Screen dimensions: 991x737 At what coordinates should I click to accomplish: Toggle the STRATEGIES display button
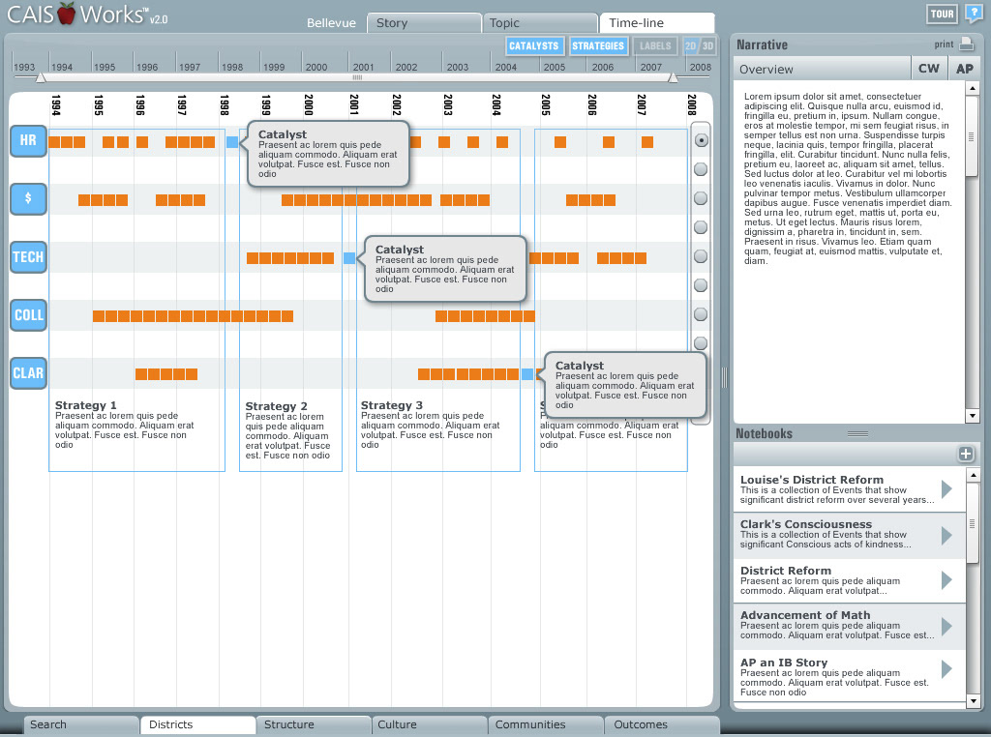598,46
